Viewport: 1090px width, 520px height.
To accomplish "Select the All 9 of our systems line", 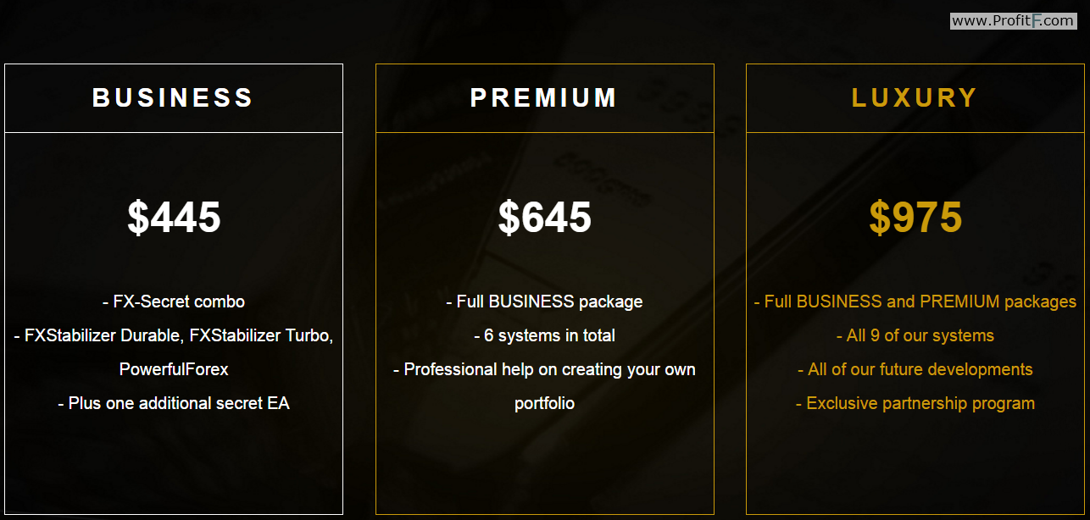I will click(915, 335).
